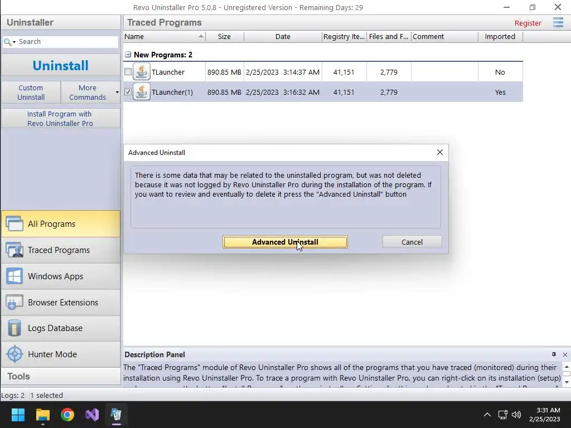Image resolution: width=571 pixels, height=428 pixels.
Task: Open the Logs Database section
Action: 60,328
